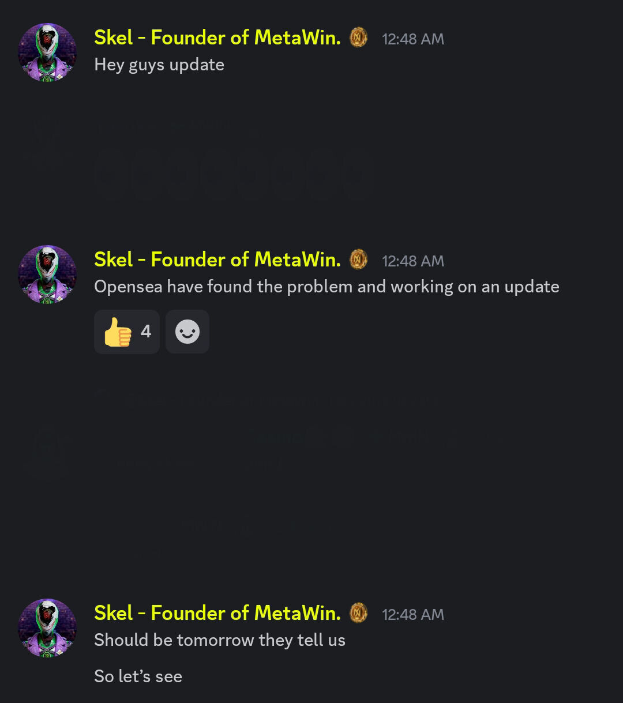Open Skel's avatar beside 'Should be tomorrow' message

tap(47, 628)
